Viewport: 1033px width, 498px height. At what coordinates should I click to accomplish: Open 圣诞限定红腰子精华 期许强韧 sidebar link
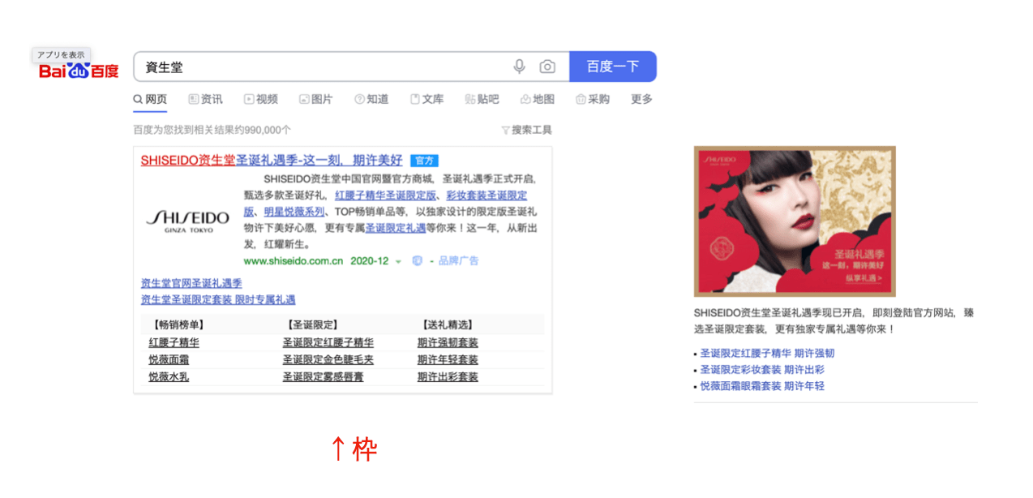[x=767, y=354]
